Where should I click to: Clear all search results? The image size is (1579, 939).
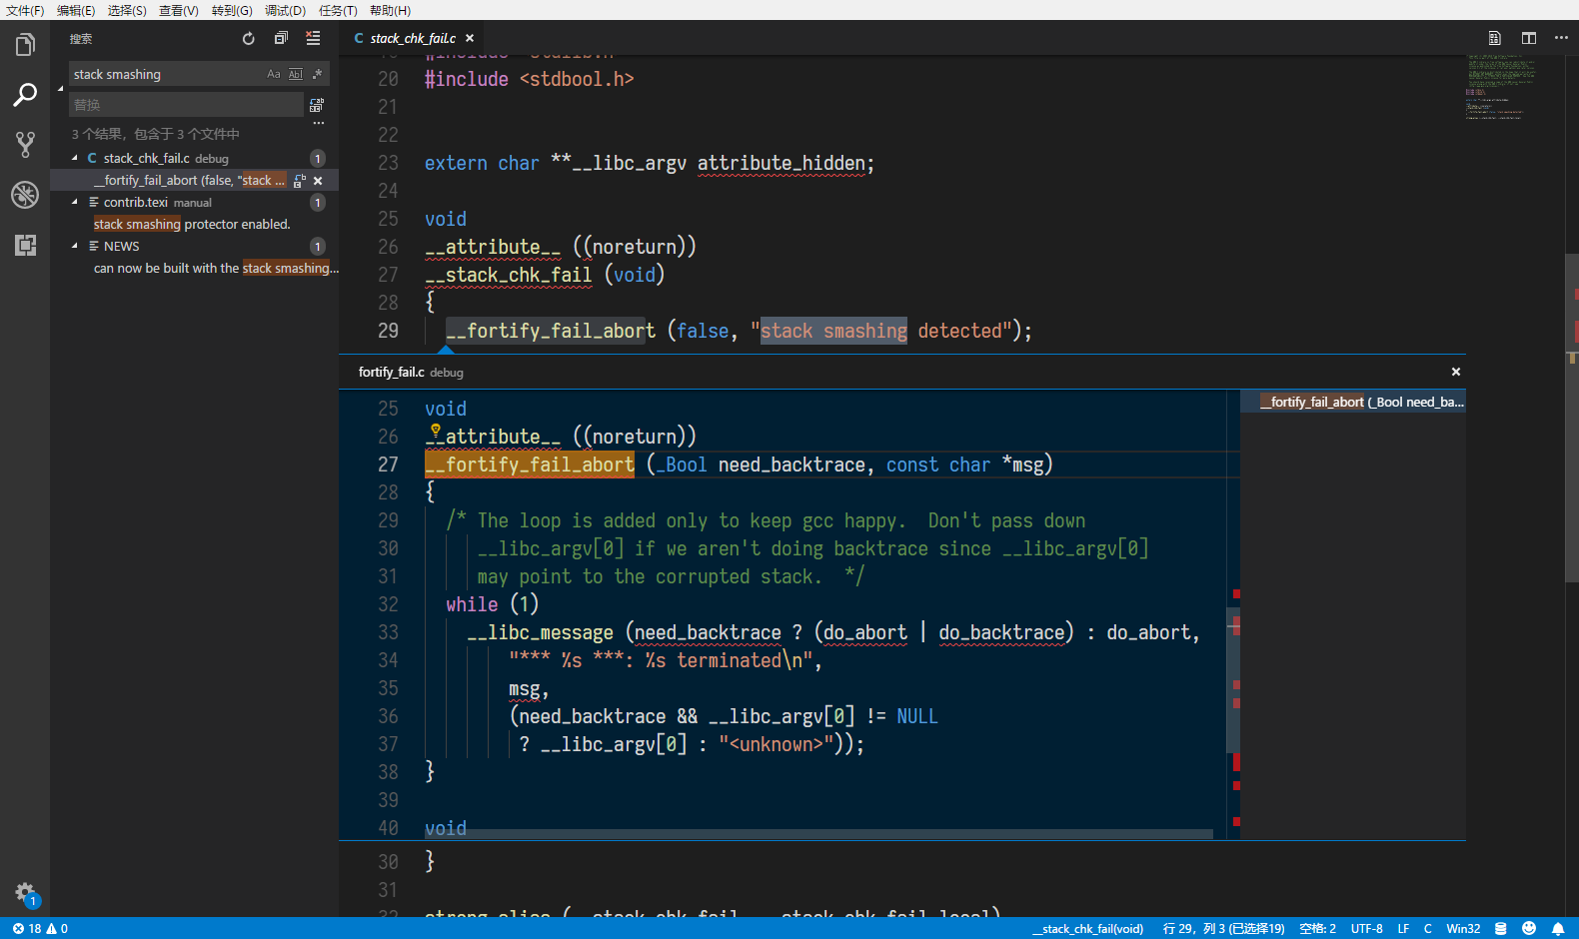click(x=313, y=39)
